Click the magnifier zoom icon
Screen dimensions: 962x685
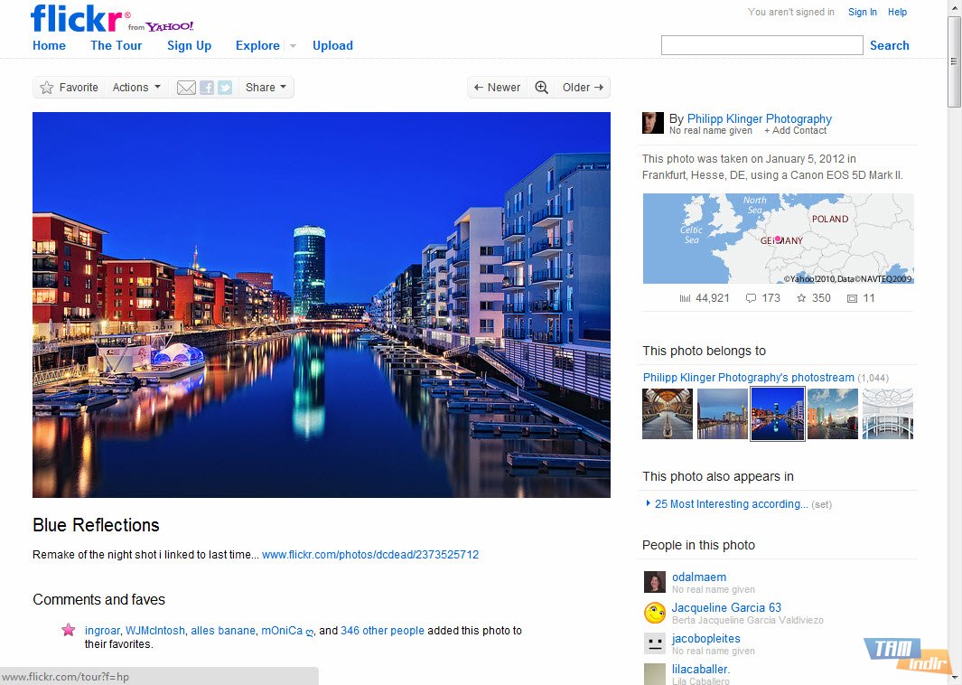[x=542, y=88]
